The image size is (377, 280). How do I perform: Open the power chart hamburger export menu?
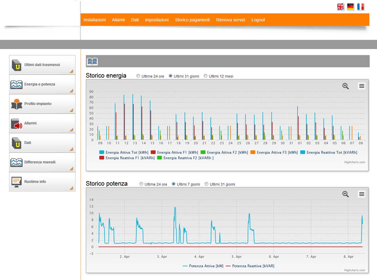[x=362, y=194]
